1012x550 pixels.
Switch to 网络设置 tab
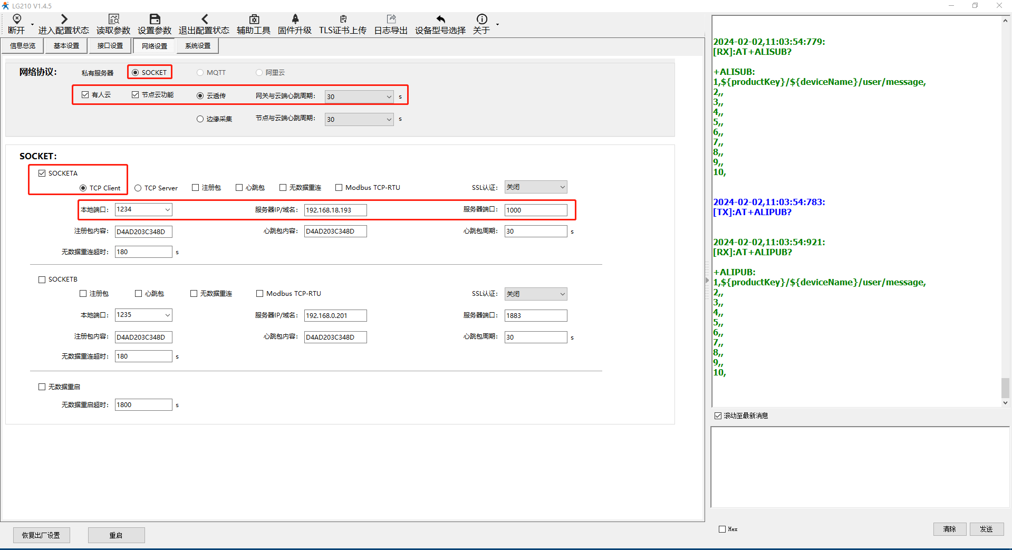tap(155, 46)
